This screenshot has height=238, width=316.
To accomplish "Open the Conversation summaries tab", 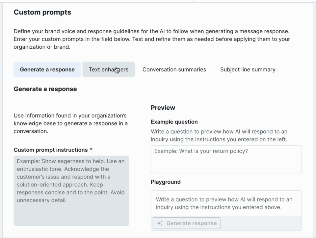I will [174, 69].
